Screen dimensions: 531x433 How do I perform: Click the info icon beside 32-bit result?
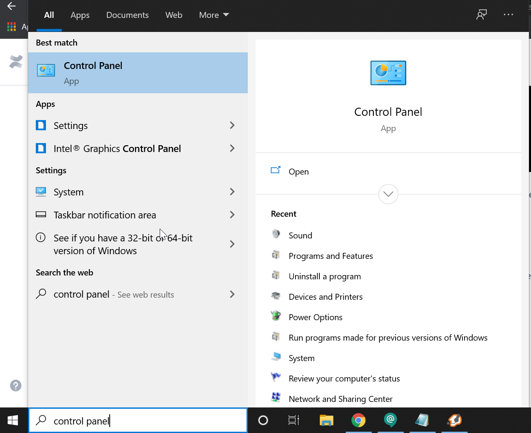[x=40, y=237]
